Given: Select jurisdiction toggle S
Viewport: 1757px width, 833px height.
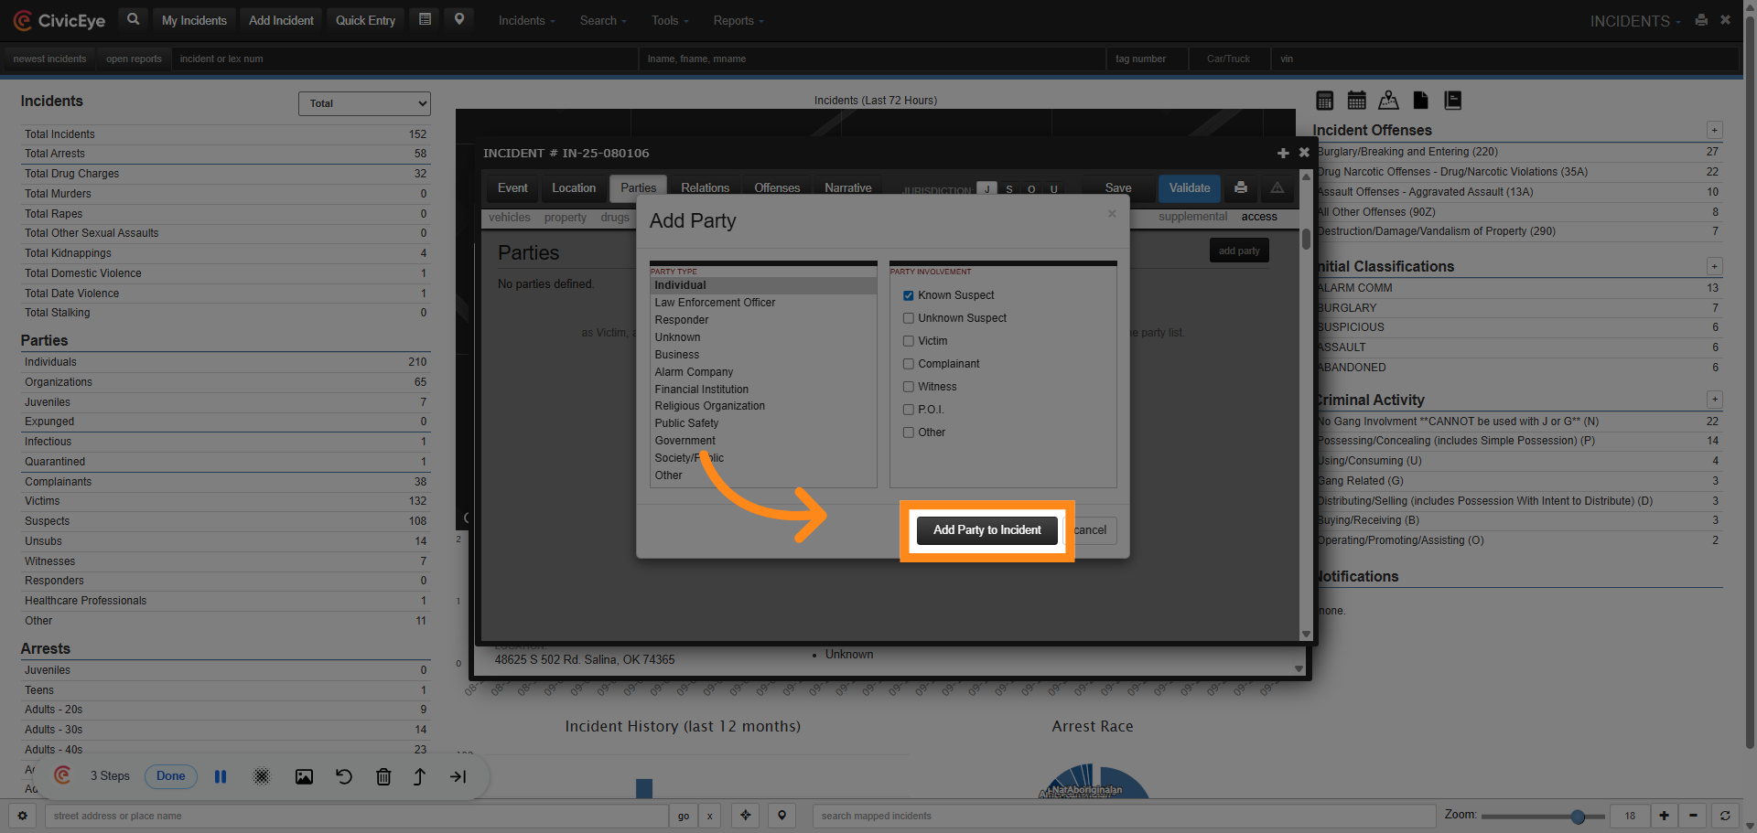Looking at the screenshot, I should point(1009,189).
